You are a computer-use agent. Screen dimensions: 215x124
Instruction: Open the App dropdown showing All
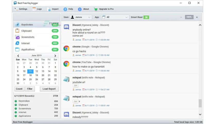click(115, 17)
